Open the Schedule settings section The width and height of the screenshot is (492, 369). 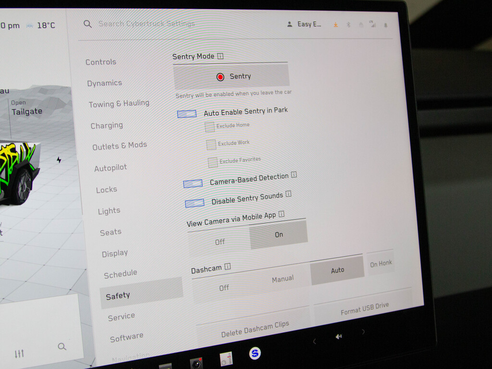[x=121, y=274]
